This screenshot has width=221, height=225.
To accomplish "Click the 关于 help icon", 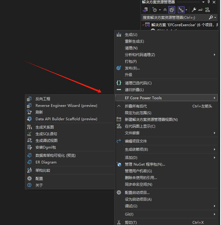I will pos(29,185).
